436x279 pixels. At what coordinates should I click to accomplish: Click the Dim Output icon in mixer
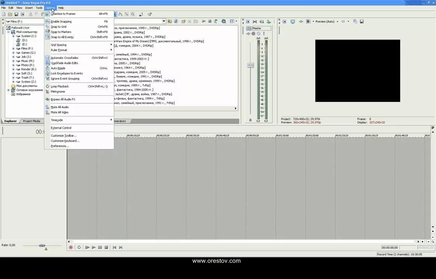click(x=262, y=21)
